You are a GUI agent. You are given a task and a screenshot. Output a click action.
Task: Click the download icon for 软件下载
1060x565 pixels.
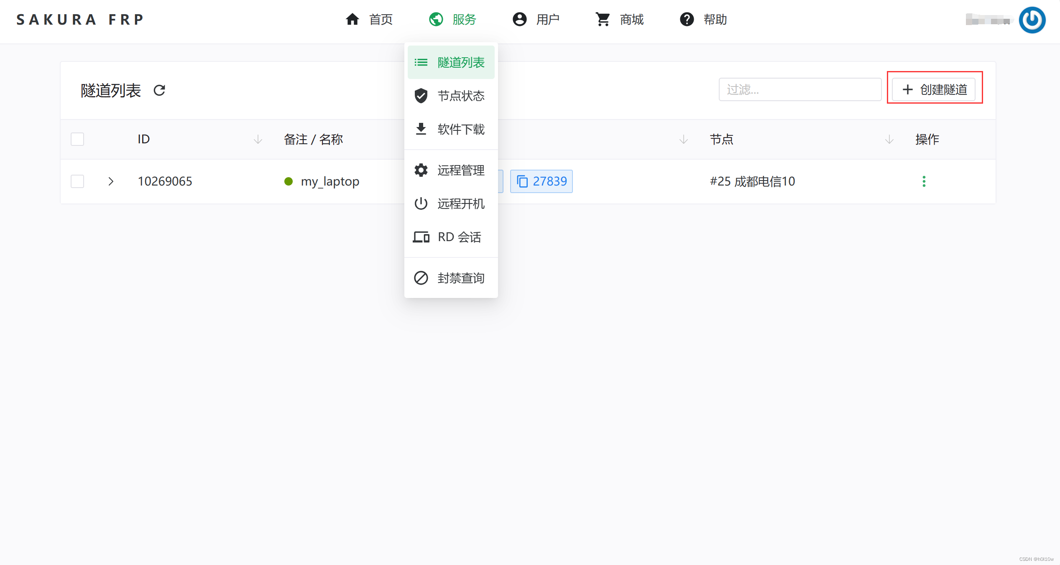click(x=421, y=129)
